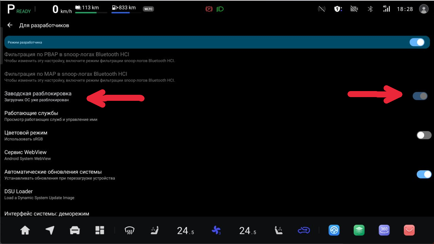Open DSU Loader
434x244 pixels.
(x=217, y=194)
